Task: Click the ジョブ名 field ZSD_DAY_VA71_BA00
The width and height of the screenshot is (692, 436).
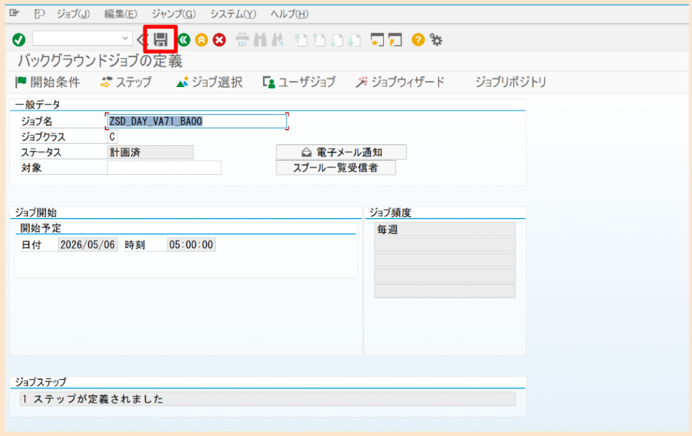Action: click(x=197, y=121)
